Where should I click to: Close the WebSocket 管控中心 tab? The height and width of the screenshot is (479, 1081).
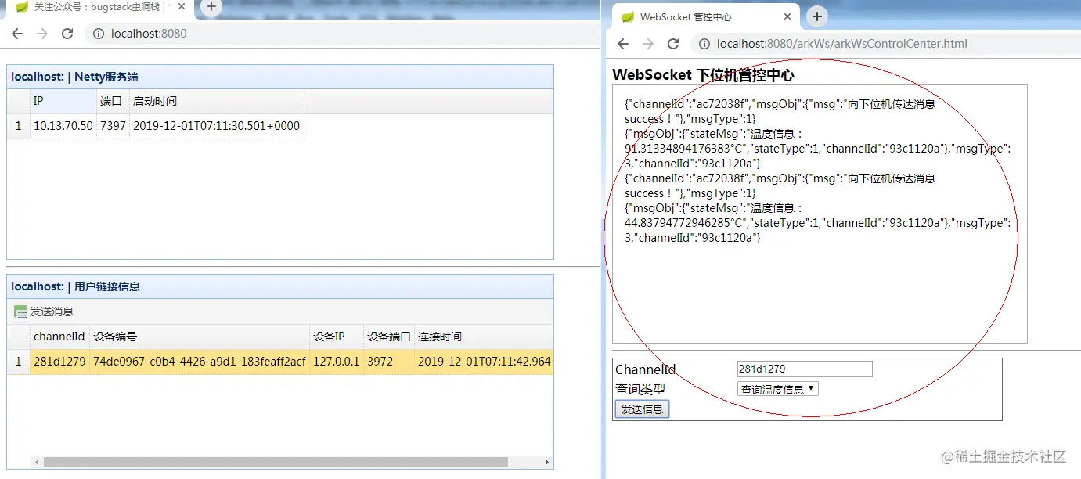click(x=787, y=16)
